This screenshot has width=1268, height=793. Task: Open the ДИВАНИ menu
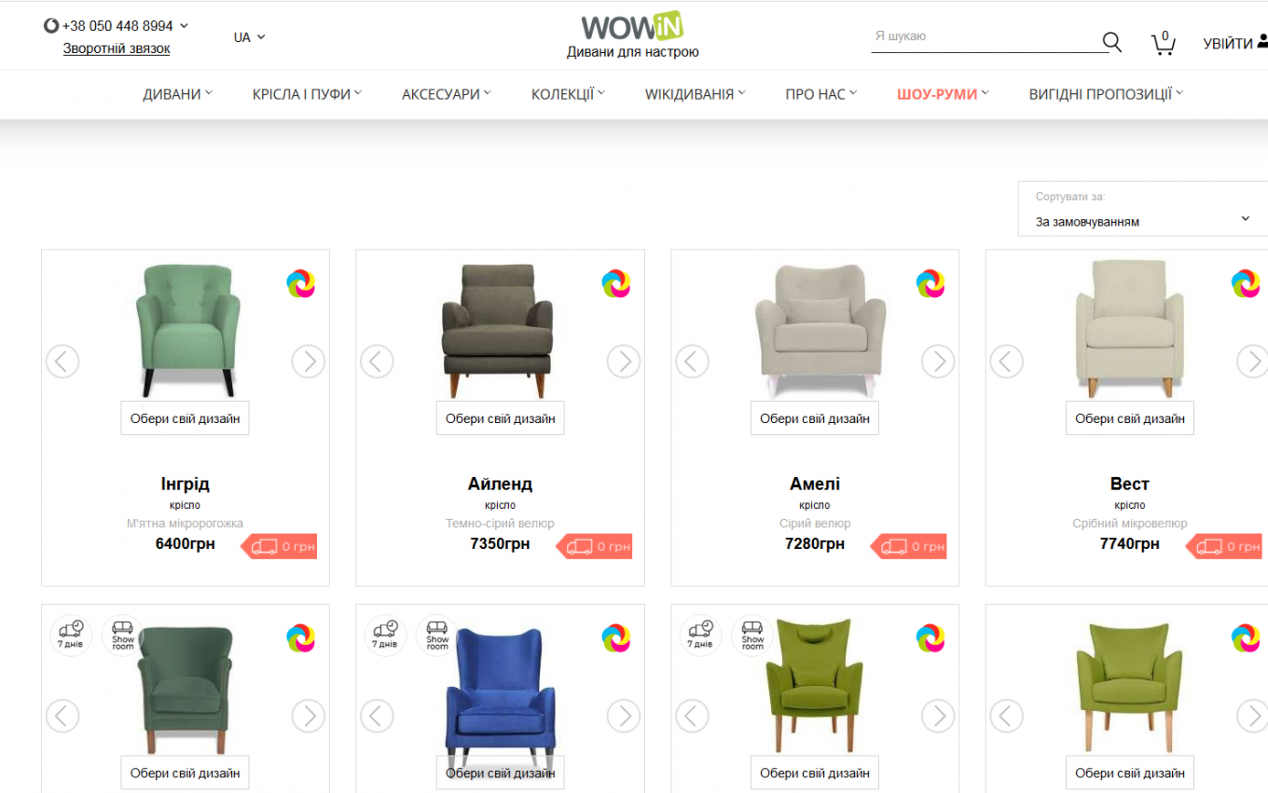pos(177,94)
